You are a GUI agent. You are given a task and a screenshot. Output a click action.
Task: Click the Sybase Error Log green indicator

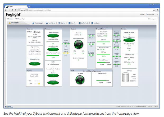click(35, 64)
